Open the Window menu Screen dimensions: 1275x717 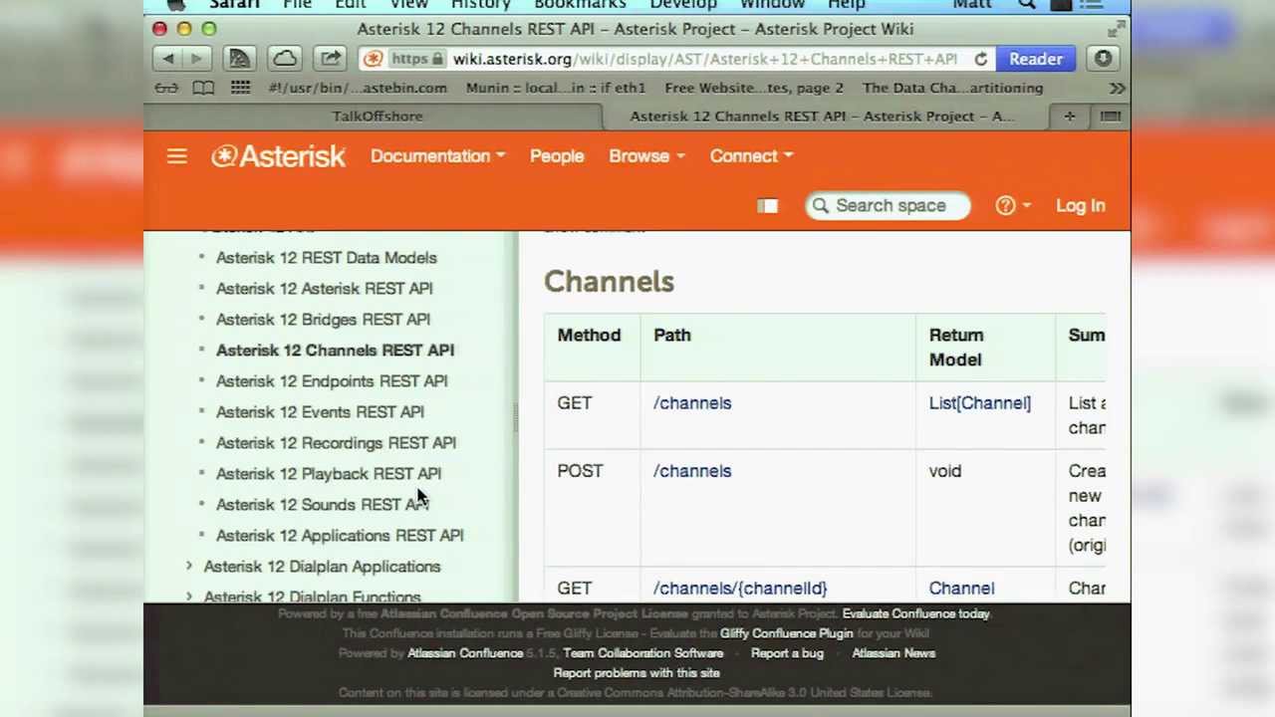772,5
